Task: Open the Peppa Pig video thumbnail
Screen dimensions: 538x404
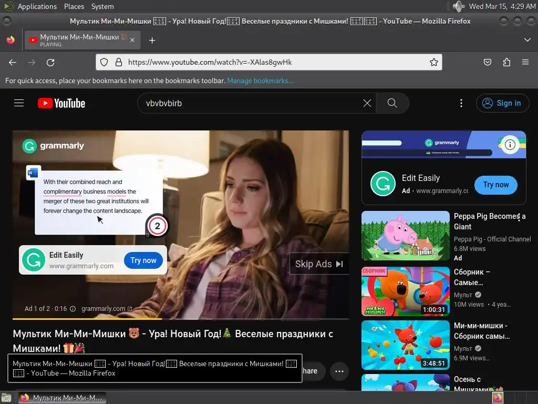Action: click(405, 236)
